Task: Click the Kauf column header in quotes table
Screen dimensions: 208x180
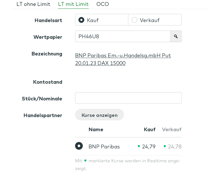Action: coord(150,129)
